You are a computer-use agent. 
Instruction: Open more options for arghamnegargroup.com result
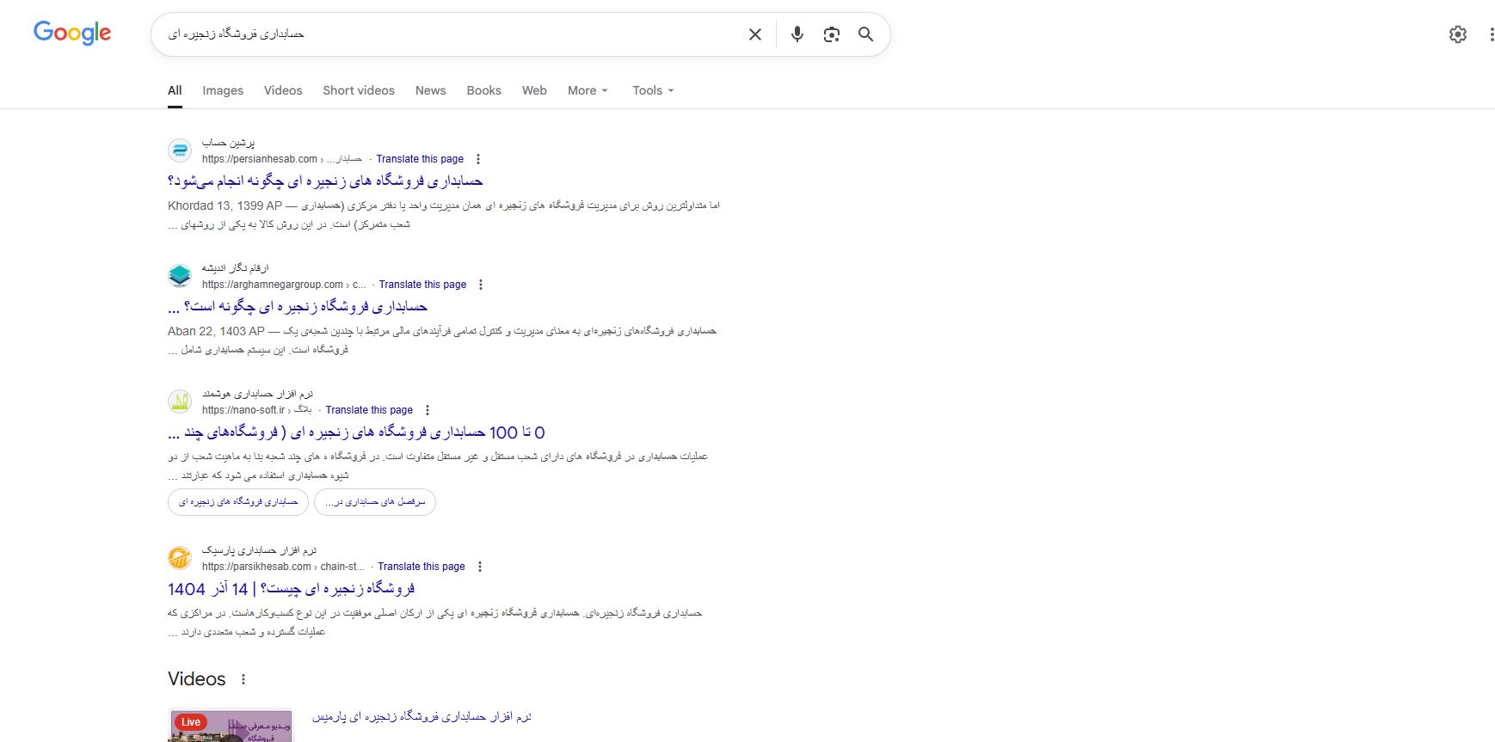coord(481,285)
